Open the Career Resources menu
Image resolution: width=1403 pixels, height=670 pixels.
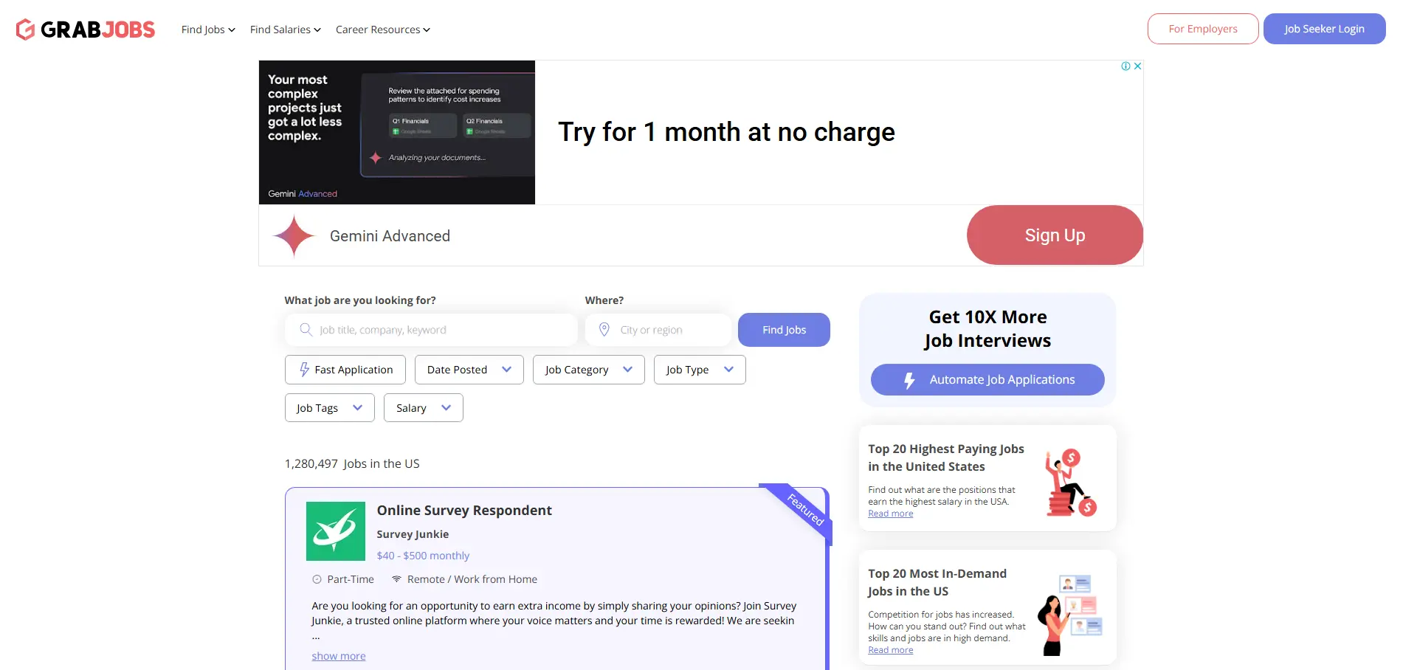[x=383, y=30]
